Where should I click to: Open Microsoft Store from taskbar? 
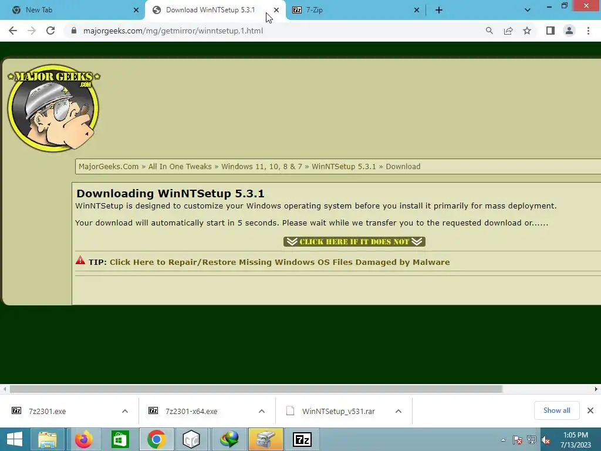coord(120,439)
